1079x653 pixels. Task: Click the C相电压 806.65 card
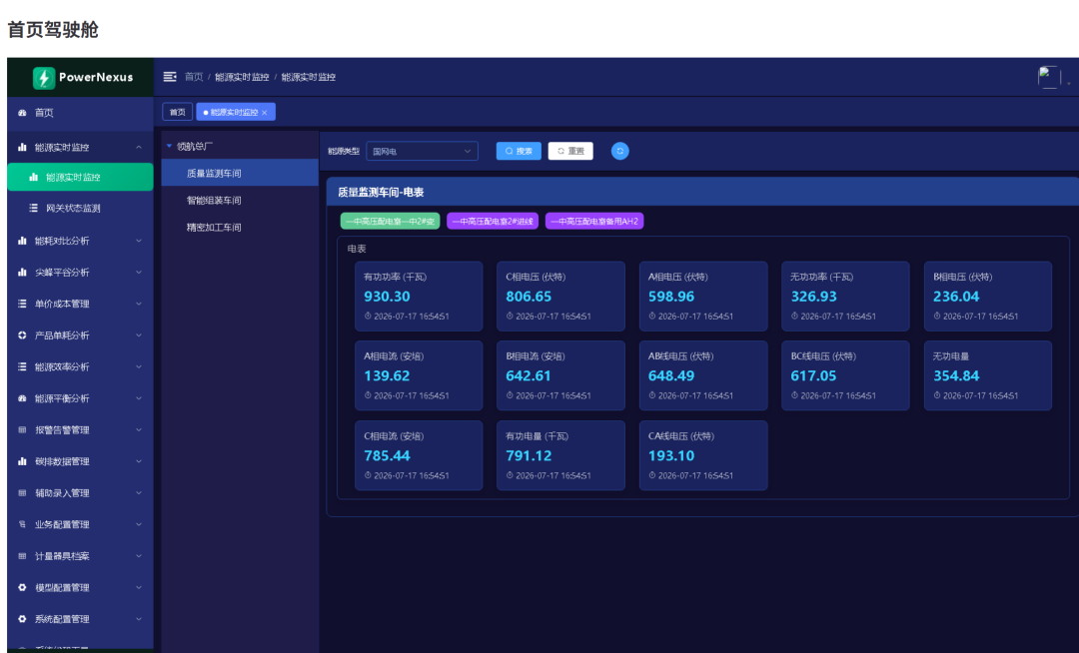click(560, 297)
